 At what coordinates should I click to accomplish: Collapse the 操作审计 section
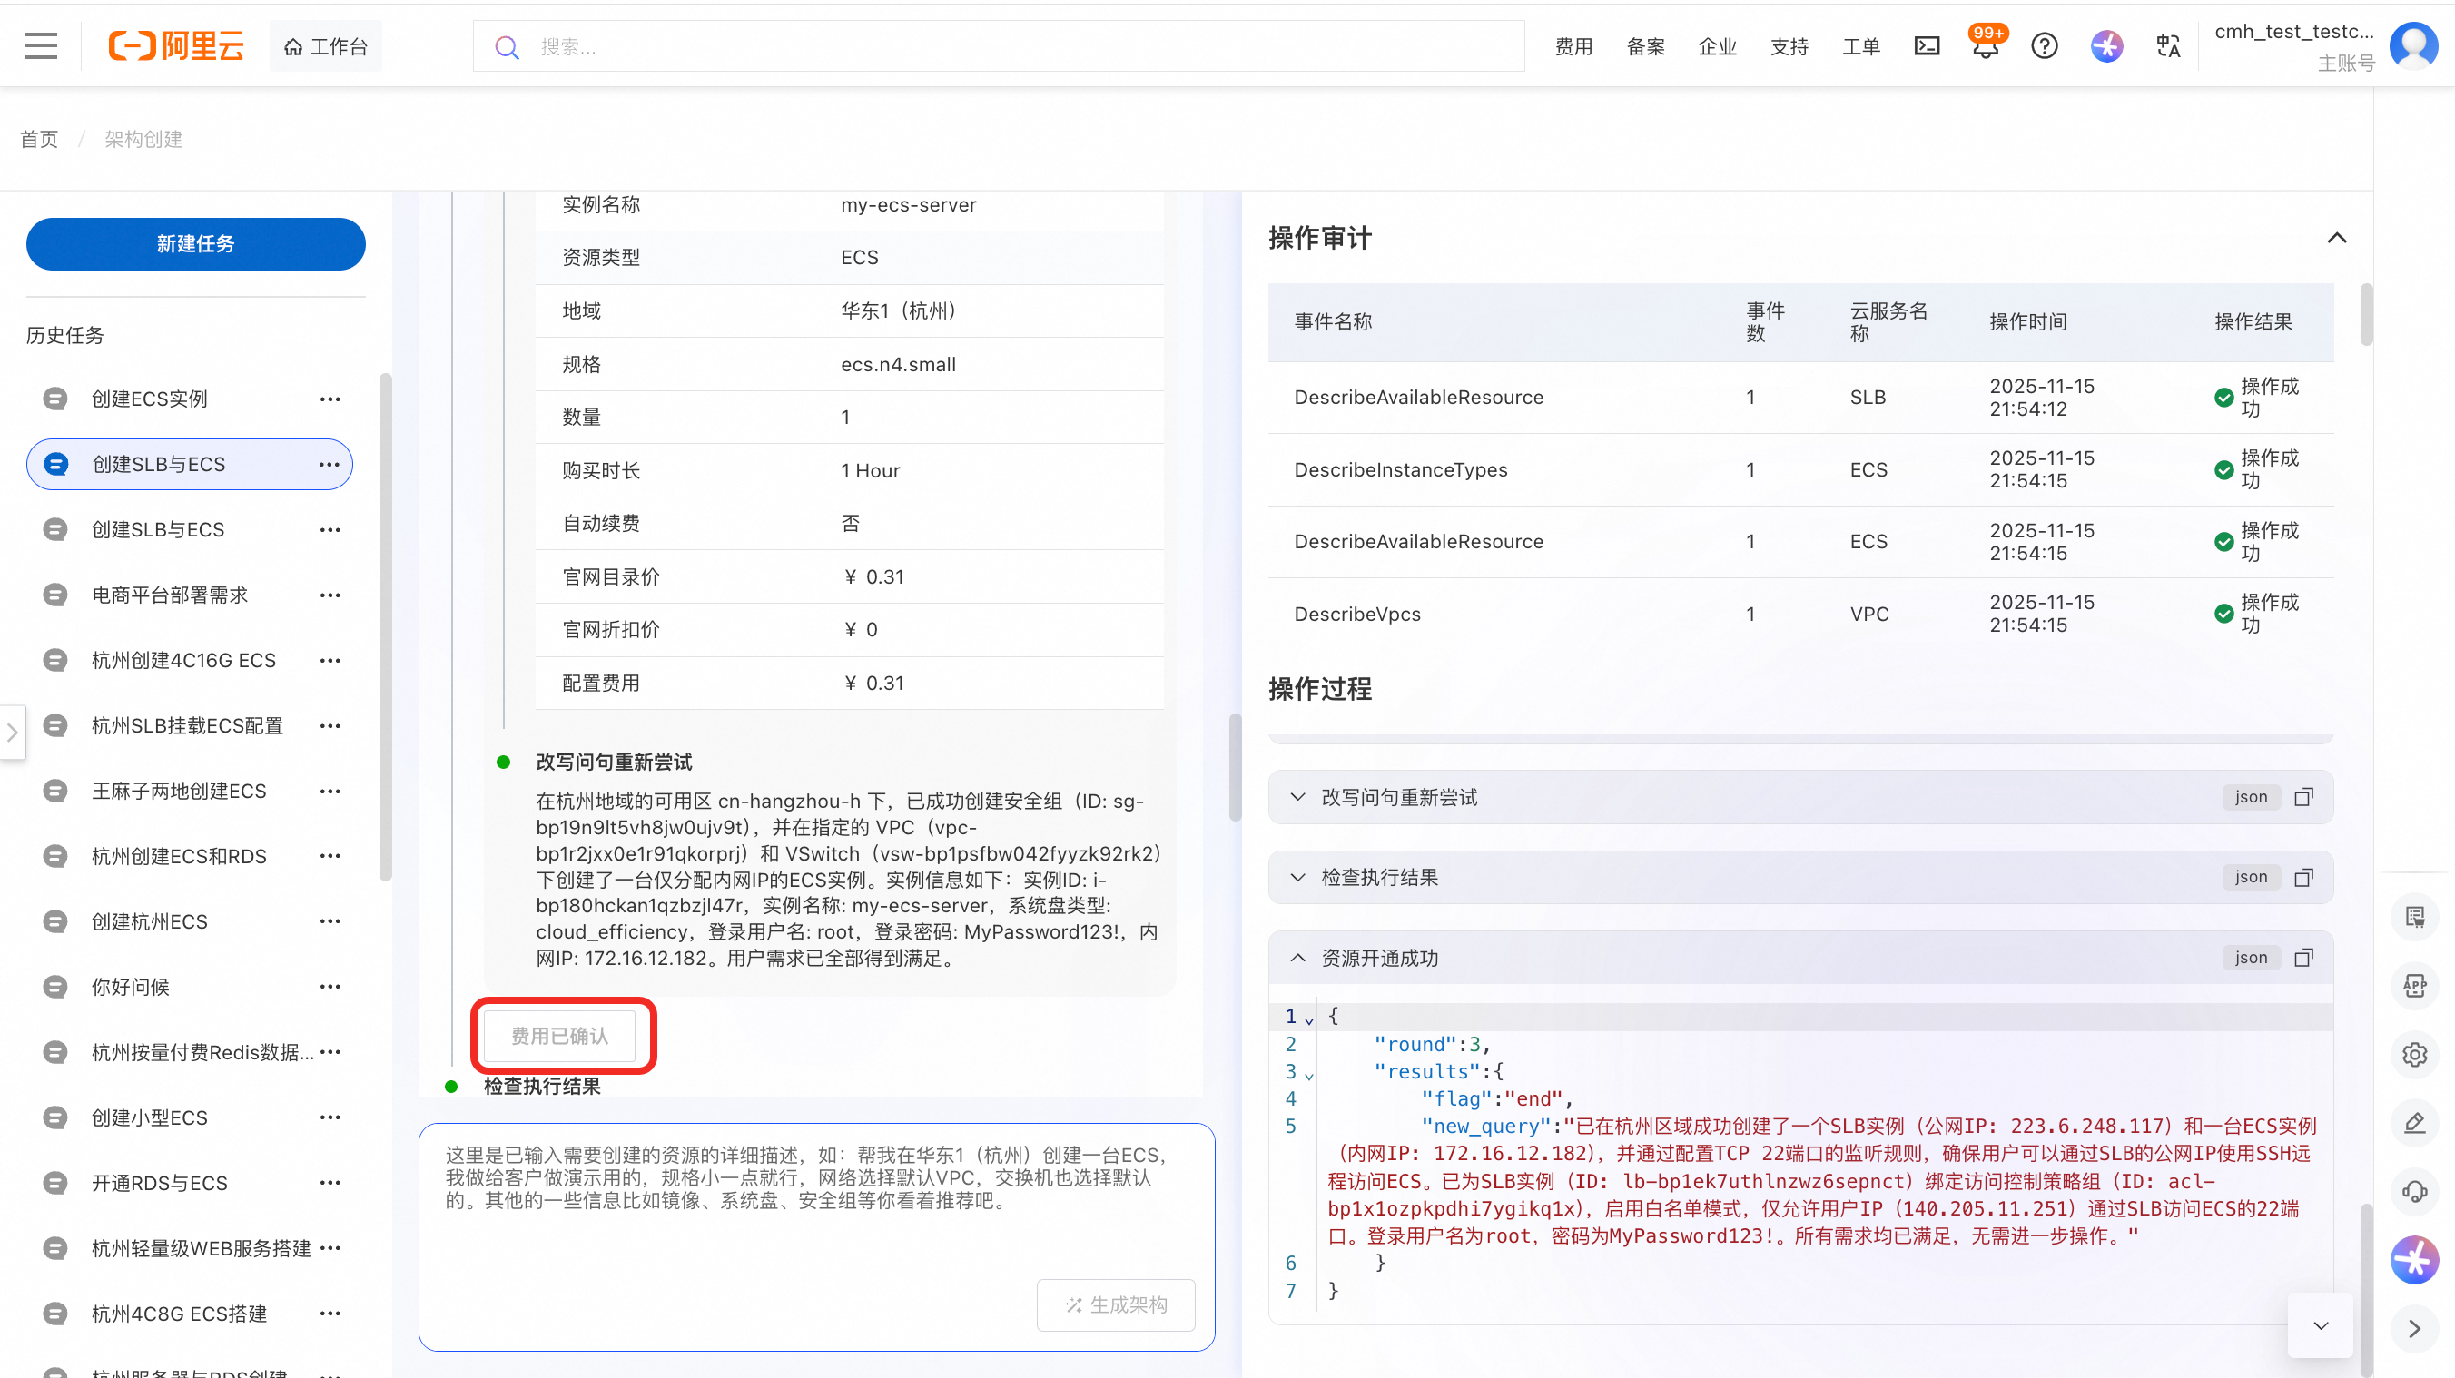coord(2336,238)
